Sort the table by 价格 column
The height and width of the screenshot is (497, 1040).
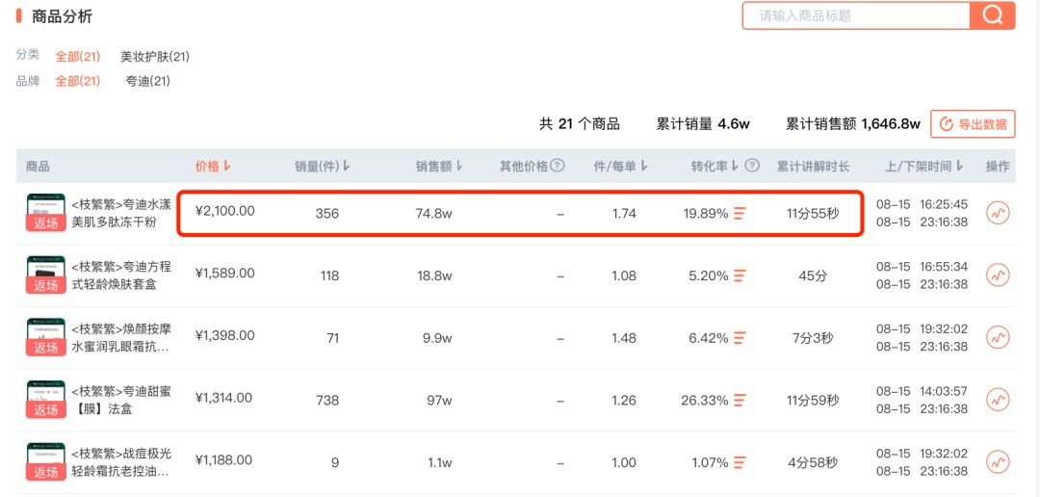(x=213, y=166)
